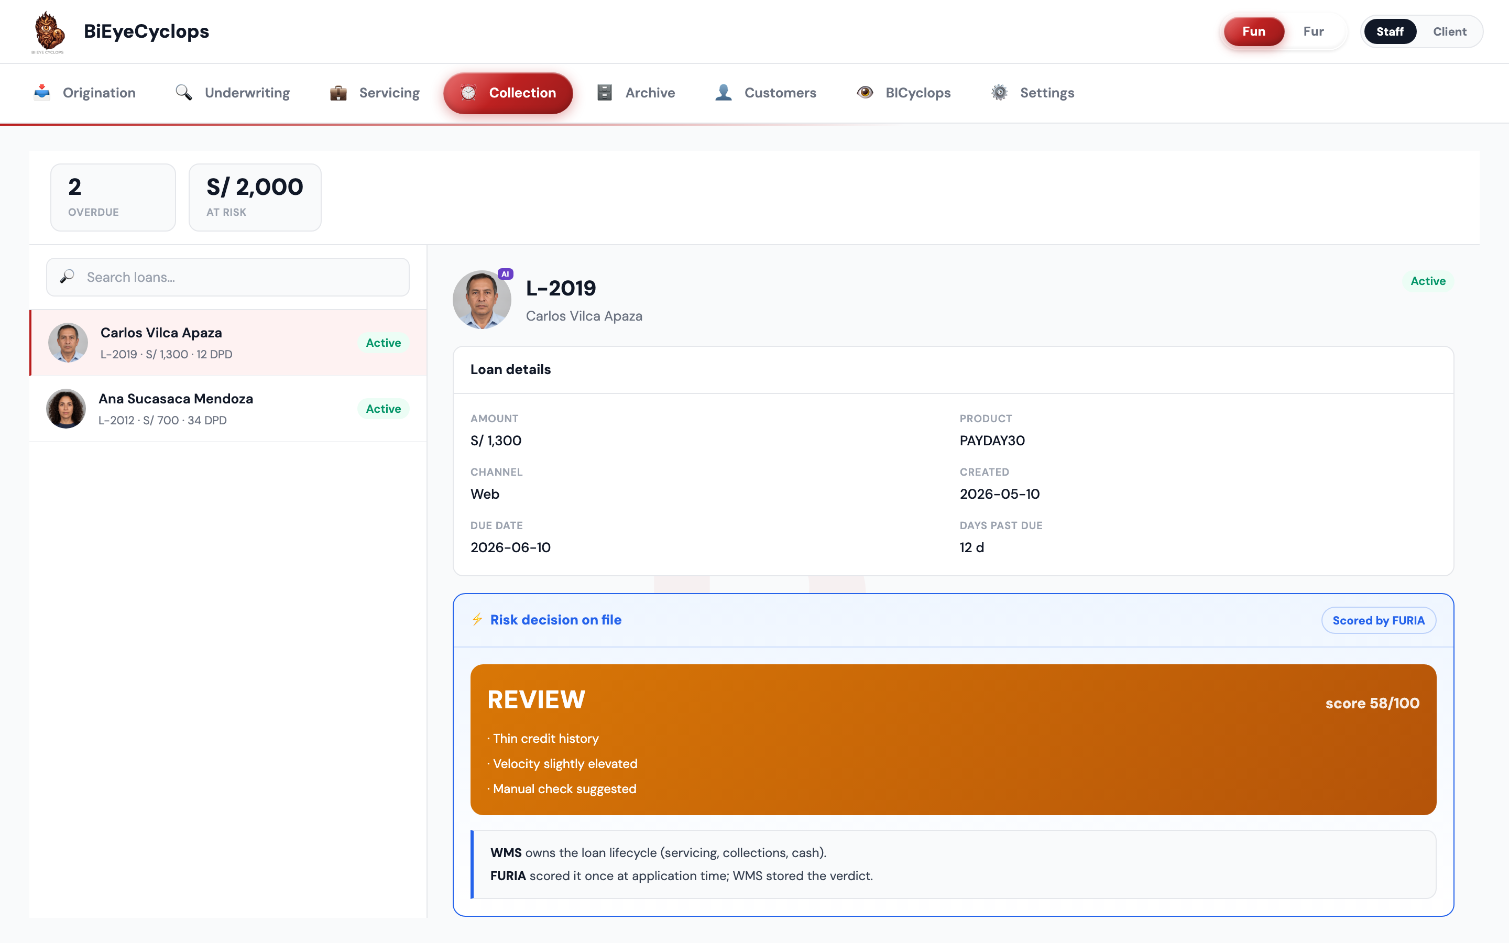Click the Active badge in Ana's row
Screen dimensions: 1509x943
383,409
